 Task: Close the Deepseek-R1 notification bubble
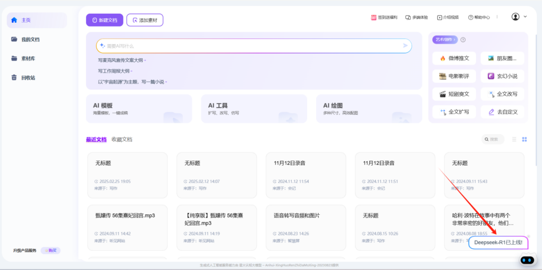pyautogui.click(x=529, y=236)
